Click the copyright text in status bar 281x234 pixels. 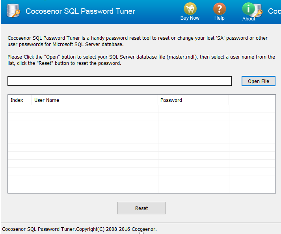tap(80, 229)
